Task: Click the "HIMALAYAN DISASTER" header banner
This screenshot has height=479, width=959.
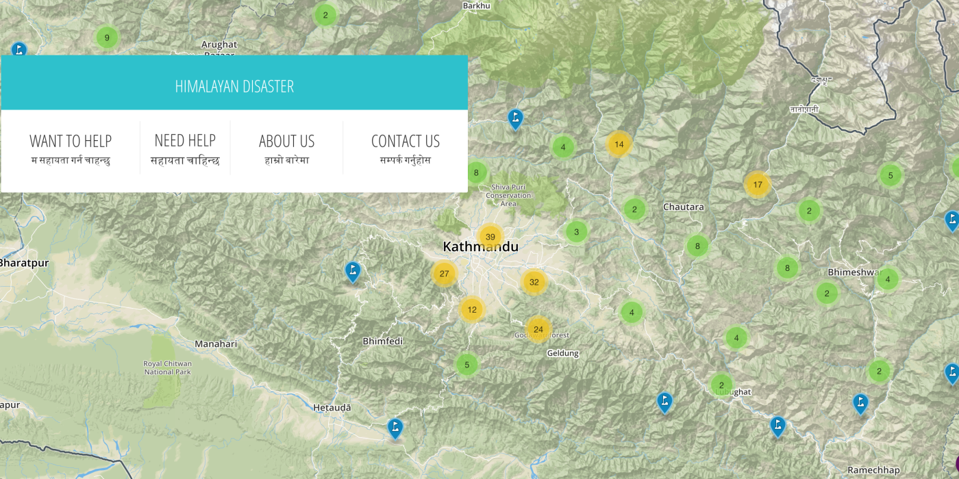Action: click(x=234, y=86)
